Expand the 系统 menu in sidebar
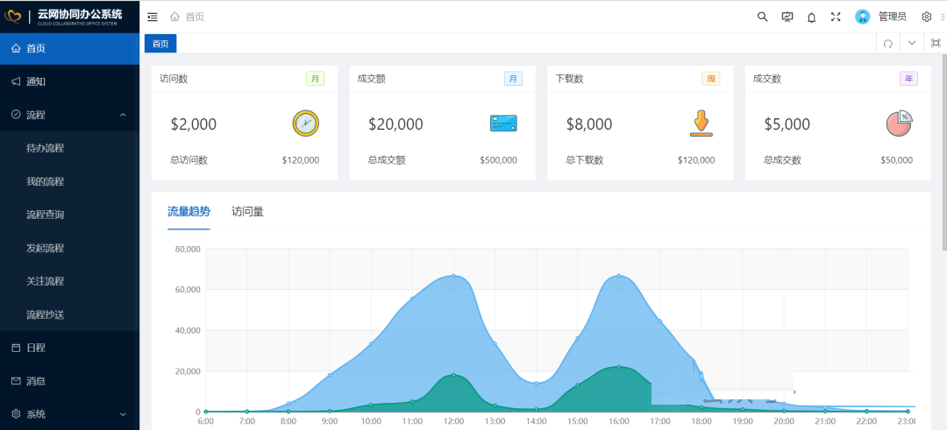 pyautogui.click(x=123, y=414)
